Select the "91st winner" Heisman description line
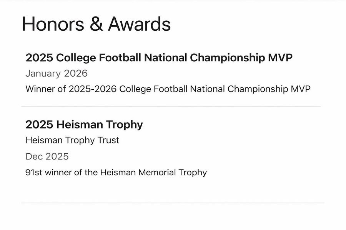 coord(116,172)
